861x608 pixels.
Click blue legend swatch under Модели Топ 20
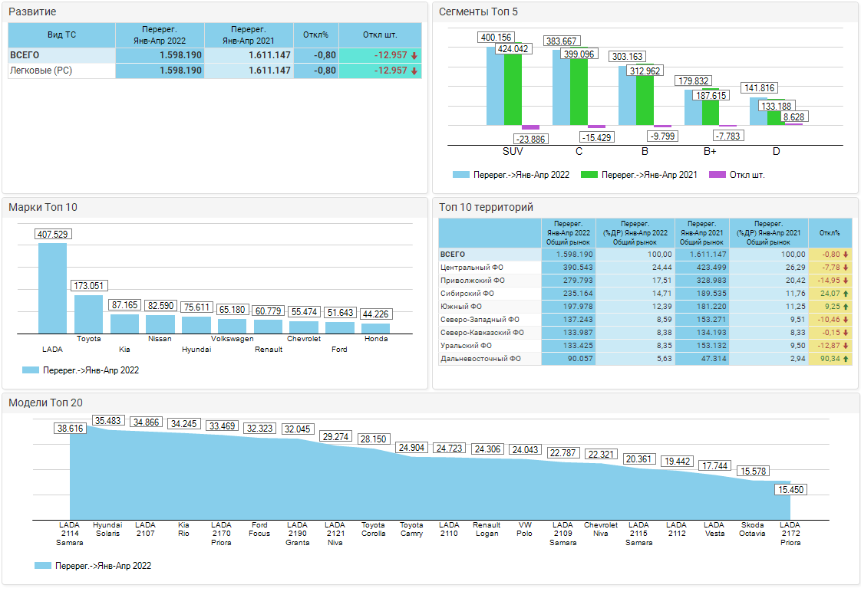(43, 566)
